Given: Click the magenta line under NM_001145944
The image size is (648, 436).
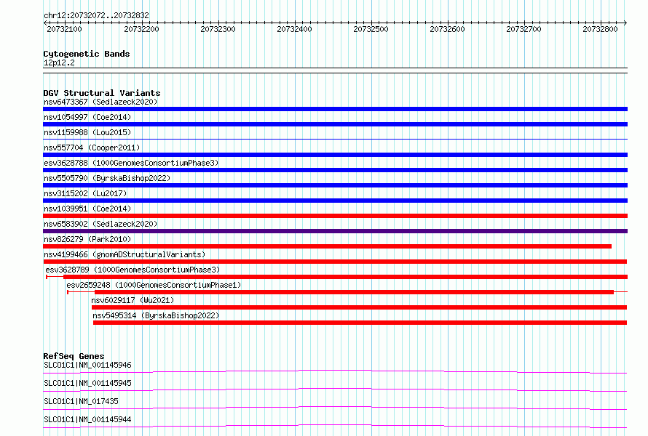Looking at the screenshot, I should (335, 425).
